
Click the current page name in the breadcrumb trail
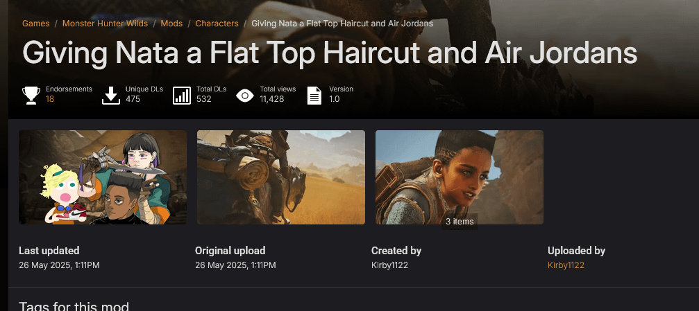coord(342,24)
